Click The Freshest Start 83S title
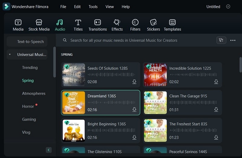 [x=188, y=124]
